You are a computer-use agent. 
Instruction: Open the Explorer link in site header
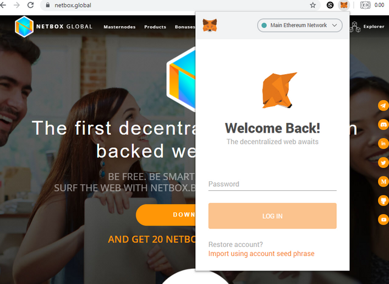(x=373, y=27)
